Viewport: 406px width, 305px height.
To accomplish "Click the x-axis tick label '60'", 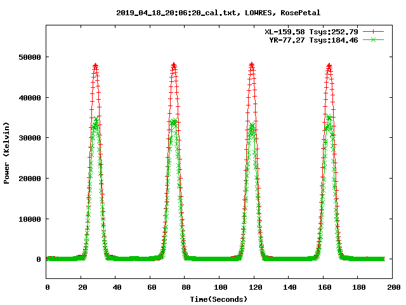I will pyautogui.click(x=152, y=287).
